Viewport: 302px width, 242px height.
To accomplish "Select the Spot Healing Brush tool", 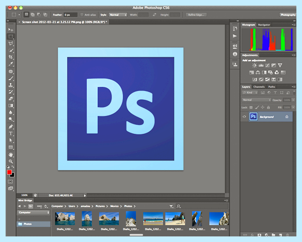I will click(x=11, y=71).
